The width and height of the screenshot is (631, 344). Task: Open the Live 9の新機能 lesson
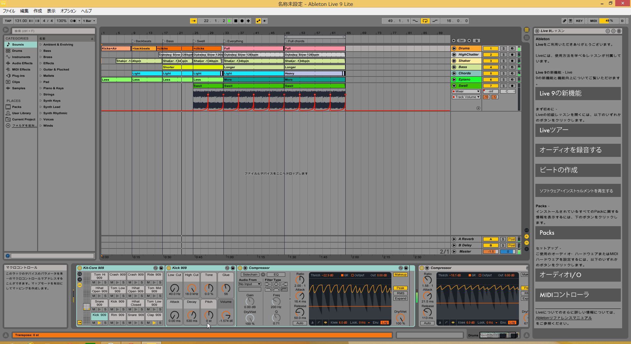click(578, 94)
